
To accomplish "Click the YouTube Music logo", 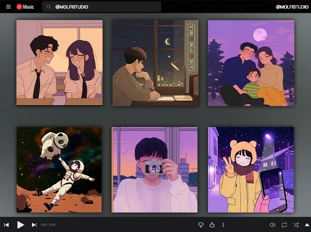I will (25, 7).
